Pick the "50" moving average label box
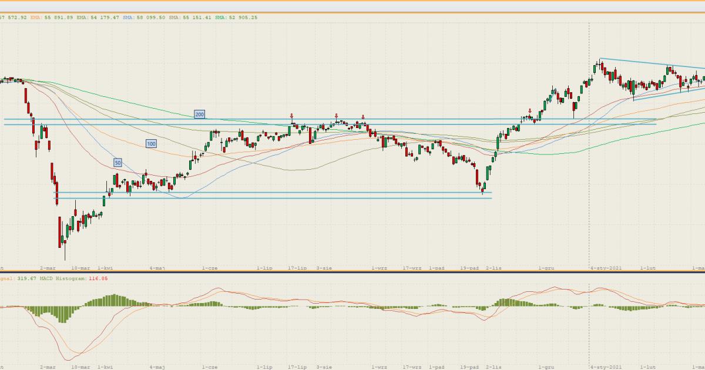This screenshot has width=705, height=370. tap(117, 162)
